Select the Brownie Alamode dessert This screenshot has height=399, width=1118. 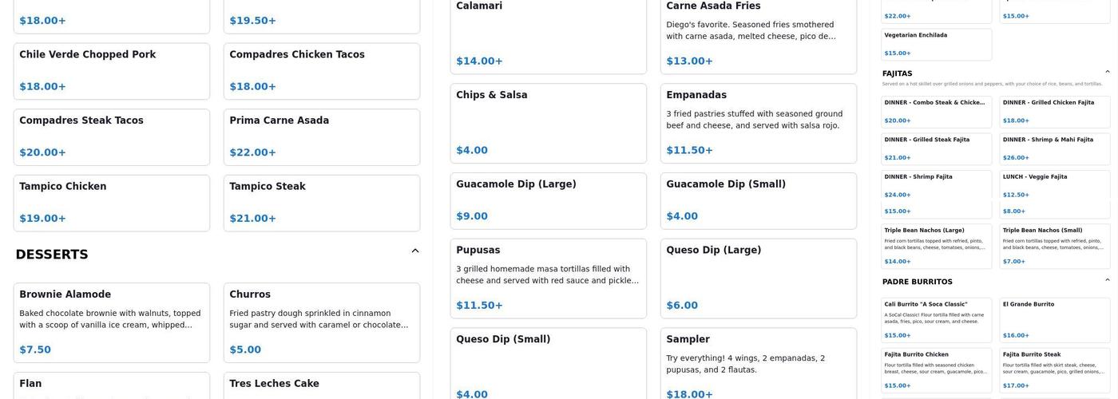point(112,322)
